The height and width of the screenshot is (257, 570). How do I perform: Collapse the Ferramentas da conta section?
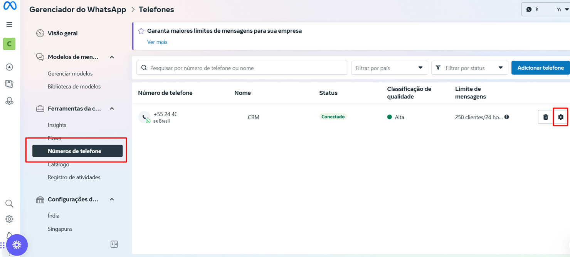click(x=112, y=108)
